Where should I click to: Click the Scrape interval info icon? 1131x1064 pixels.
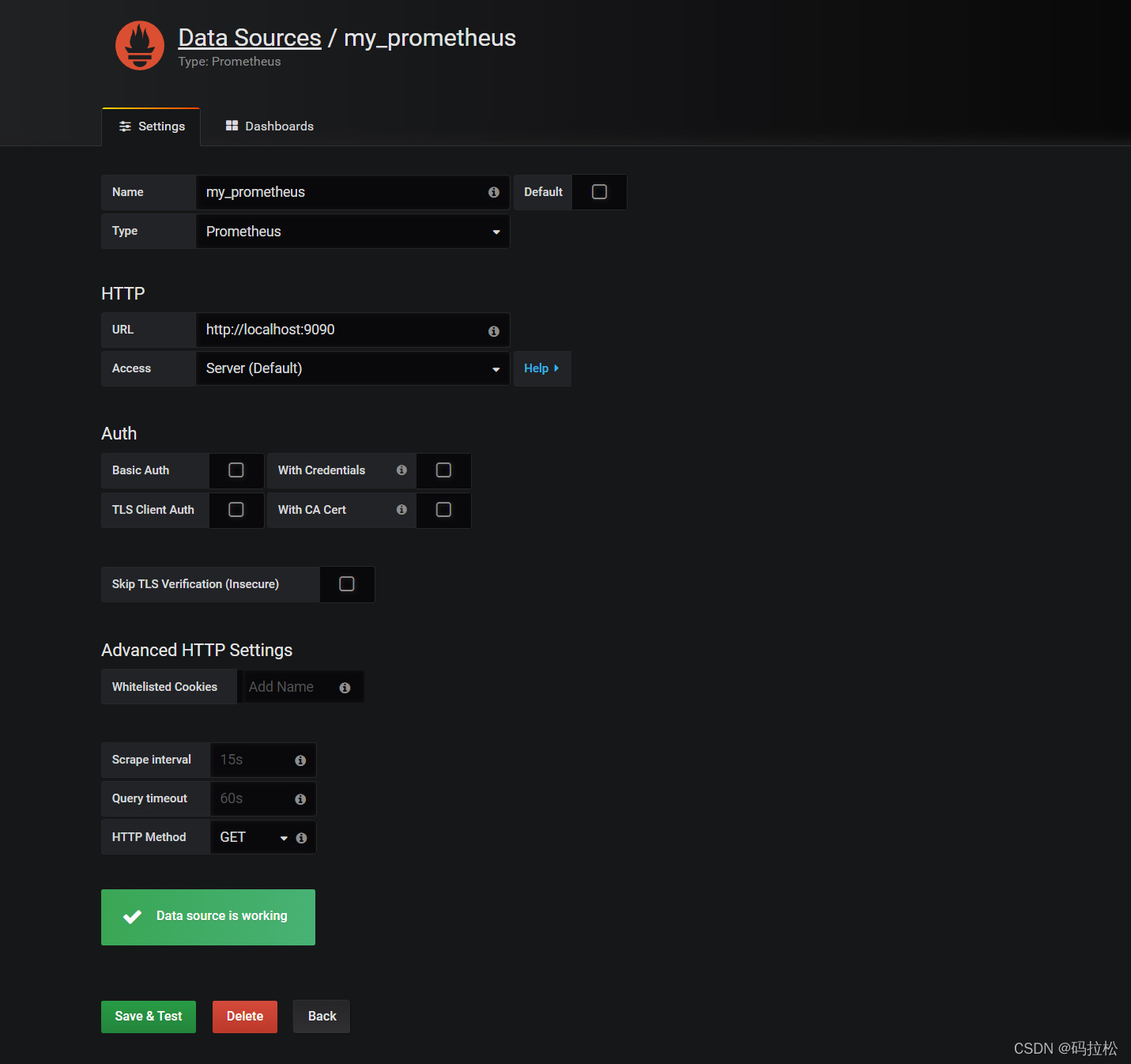(x=300, y=760)
